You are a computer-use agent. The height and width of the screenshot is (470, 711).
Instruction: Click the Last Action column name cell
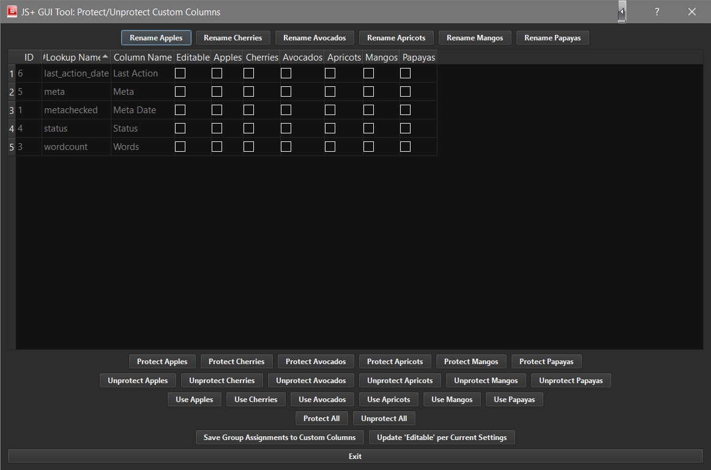coord(143,73)
